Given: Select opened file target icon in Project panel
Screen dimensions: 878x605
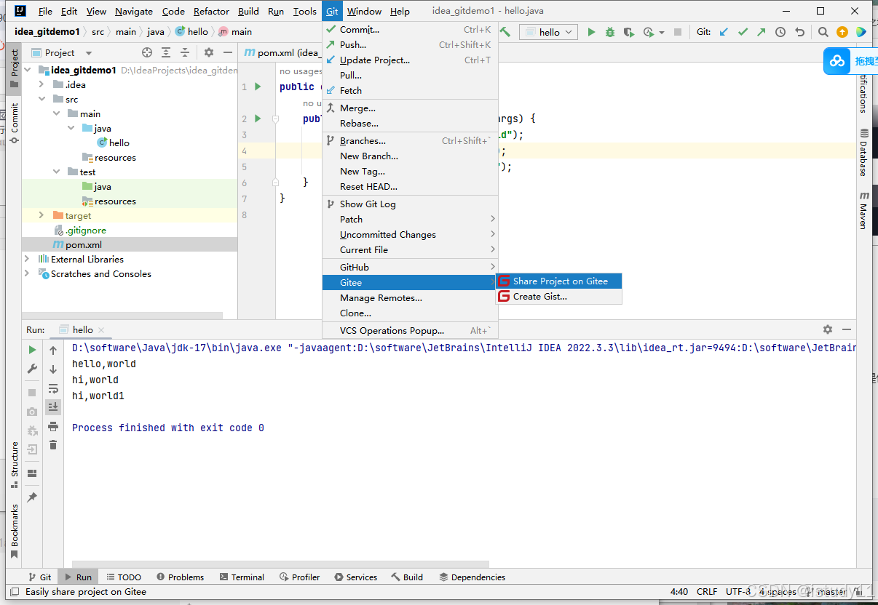Looking at the screenshot, I should [147, 52].
